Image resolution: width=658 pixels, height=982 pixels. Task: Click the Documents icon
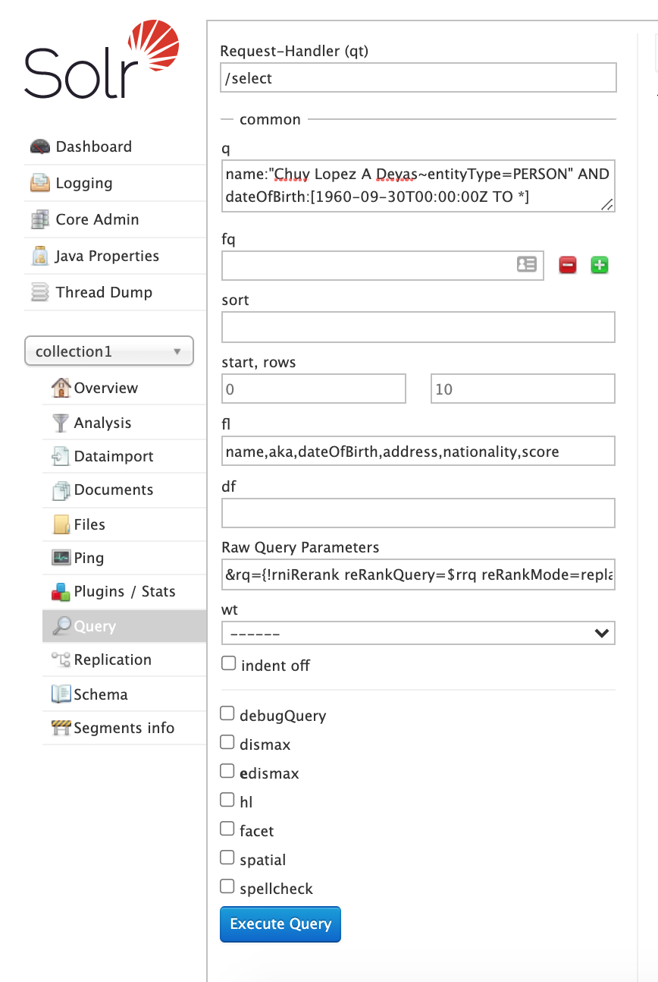click(61, 490)
